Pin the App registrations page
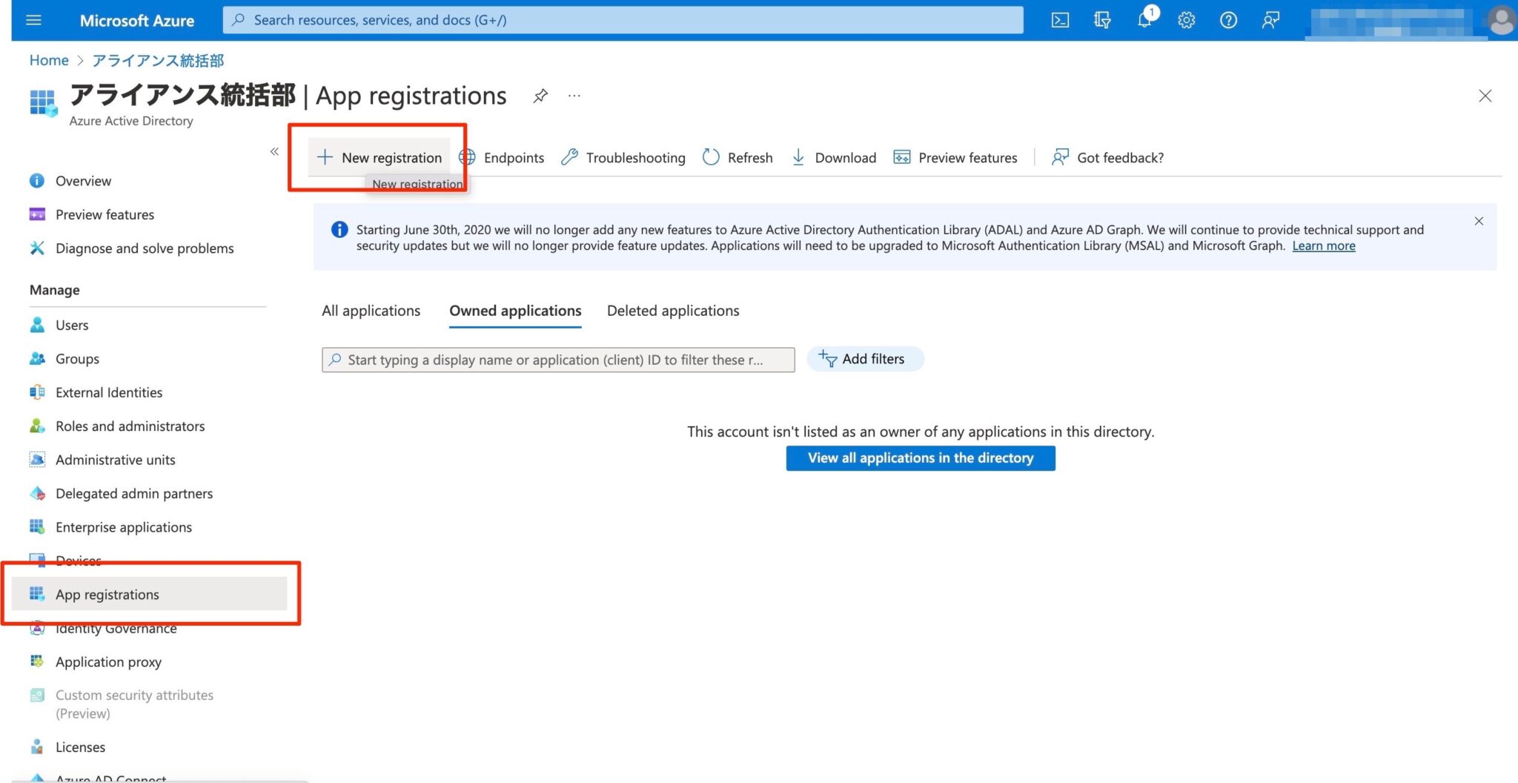 tap(540, 96)
